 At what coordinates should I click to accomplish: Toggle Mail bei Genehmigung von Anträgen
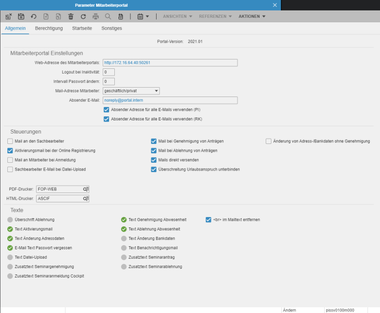(153, 141)
